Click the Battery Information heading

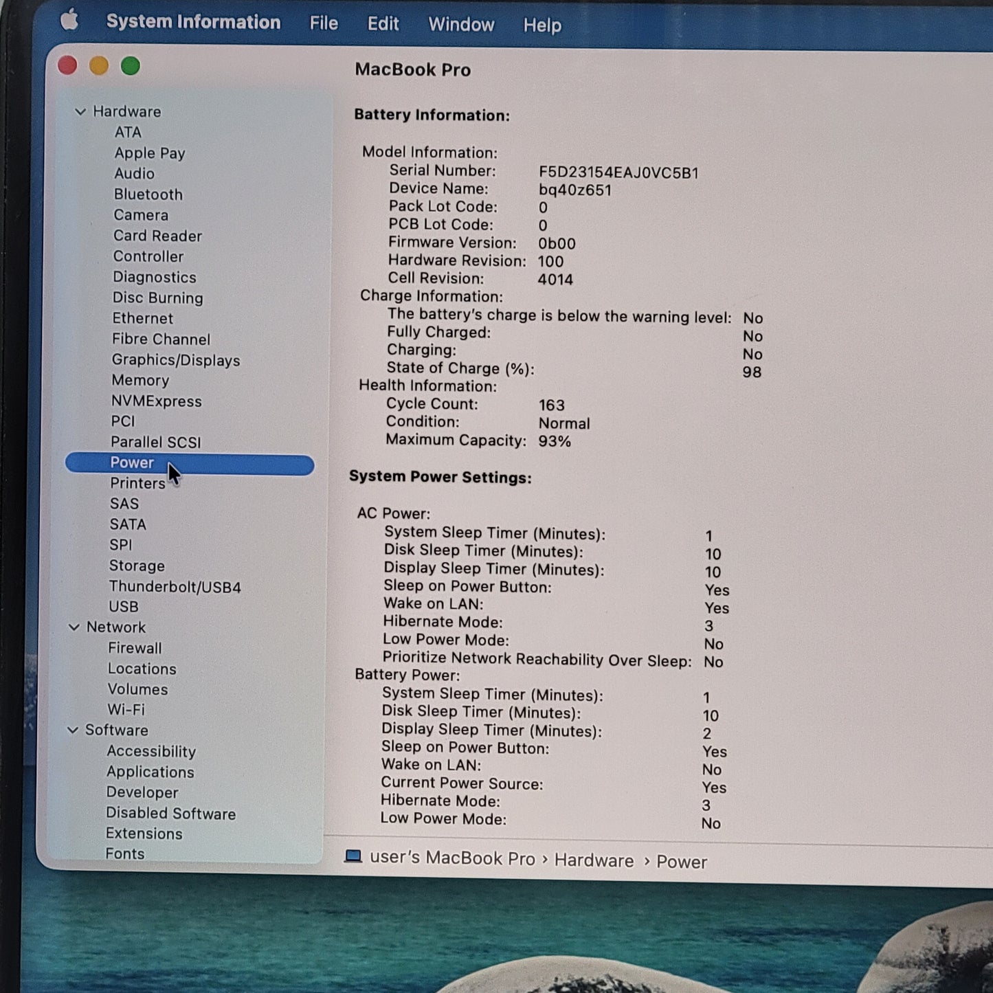coord(432,115)
